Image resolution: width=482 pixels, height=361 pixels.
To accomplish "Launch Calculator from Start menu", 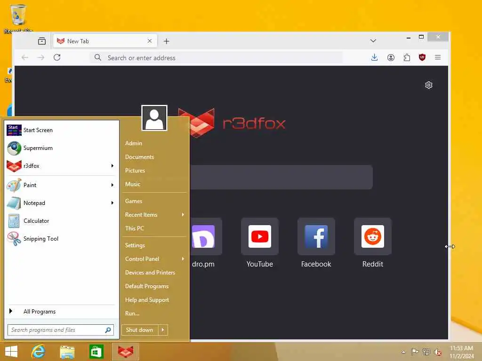I will 61,221.
